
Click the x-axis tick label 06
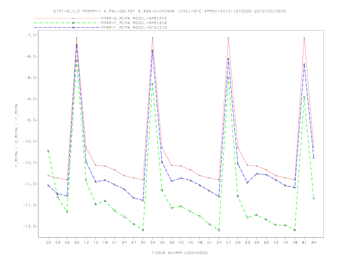[x=67, y=242]
